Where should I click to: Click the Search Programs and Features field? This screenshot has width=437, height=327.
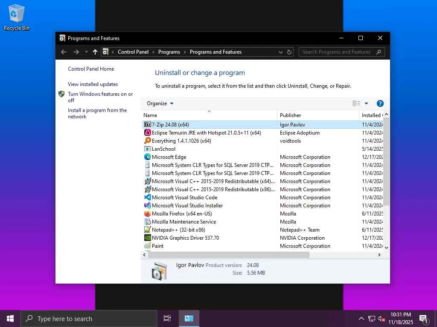341,52
